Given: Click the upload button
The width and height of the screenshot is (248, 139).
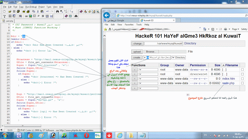Looking at the screenshot, I should (137, 52).
